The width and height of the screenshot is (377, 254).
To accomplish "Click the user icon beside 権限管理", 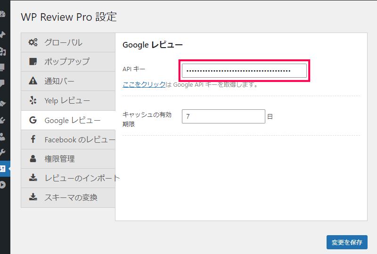I will [33, 158].
